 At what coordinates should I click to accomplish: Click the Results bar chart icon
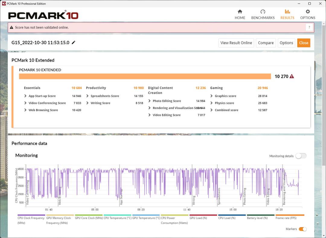pos(287,12)
